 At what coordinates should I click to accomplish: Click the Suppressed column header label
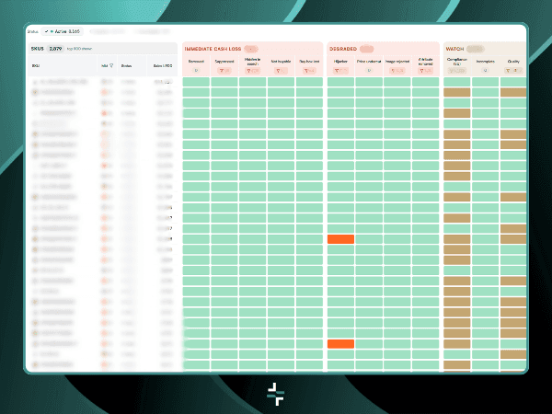224,62
